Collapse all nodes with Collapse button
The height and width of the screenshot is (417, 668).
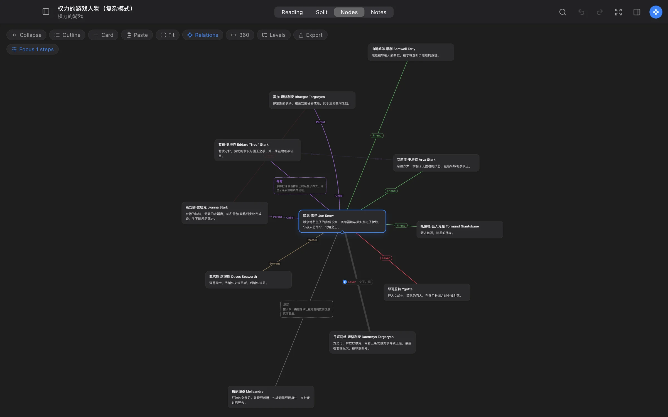pyautogui.click(x=26, y=35)
